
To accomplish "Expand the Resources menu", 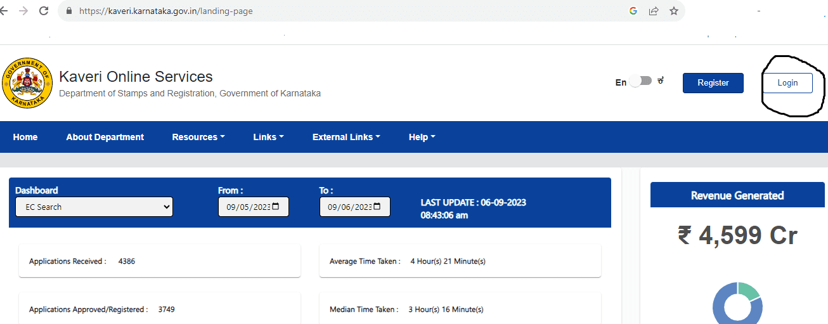I will pyautogui.click(x=198, y=137).
